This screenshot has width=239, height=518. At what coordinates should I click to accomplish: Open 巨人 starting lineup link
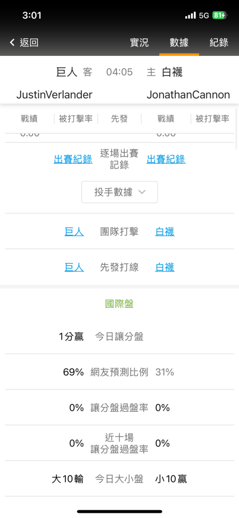point(74,267)
